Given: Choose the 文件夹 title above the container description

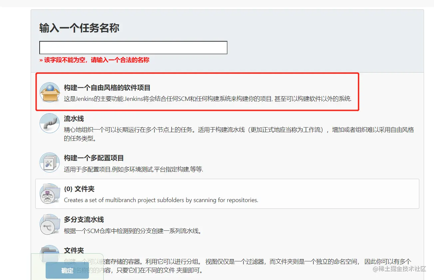Looking at the screenshot, I should click(x=74, y=250).
